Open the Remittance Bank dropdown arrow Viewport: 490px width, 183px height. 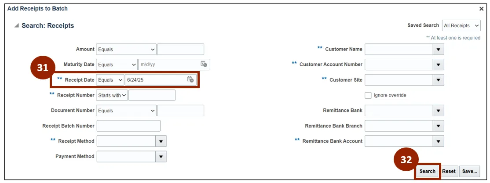438,111
